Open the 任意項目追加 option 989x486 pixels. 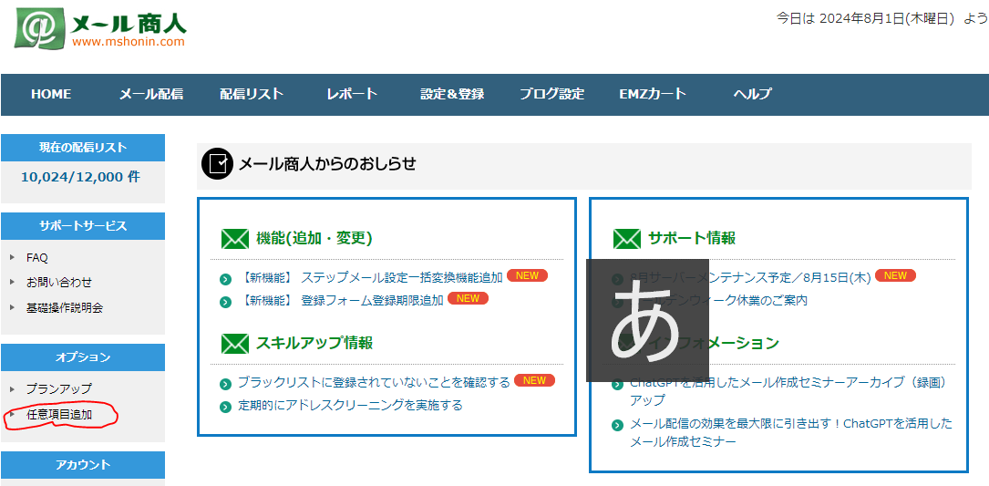[x=59, y=415]
